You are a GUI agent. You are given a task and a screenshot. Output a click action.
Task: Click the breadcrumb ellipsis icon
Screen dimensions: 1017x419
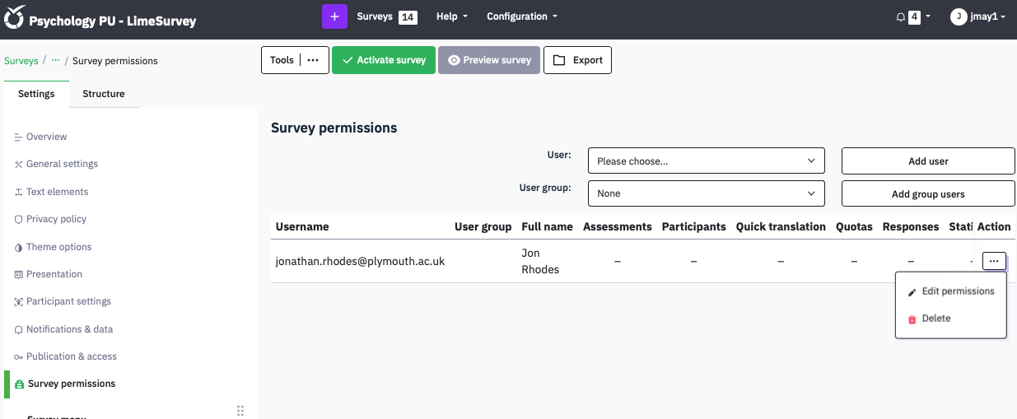click(55, 61)
